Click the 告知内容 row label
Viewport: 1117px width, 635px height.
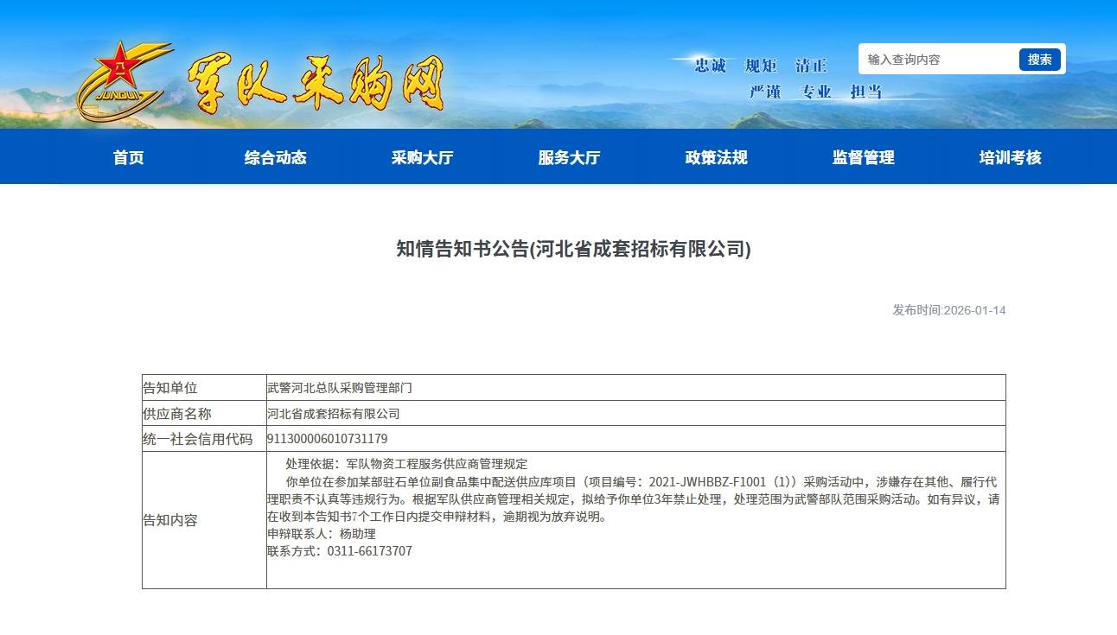(170, 520)
